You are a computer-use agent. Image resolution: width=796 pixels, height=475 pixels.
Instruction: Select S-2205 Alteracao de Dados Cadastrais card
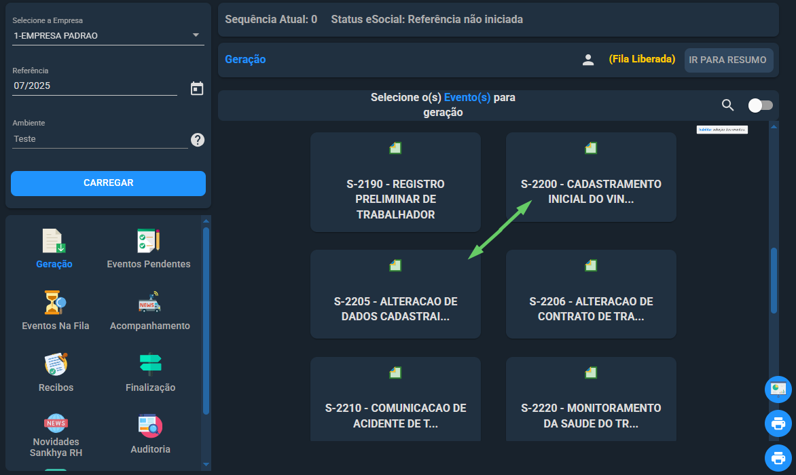[x=395, y=294]
